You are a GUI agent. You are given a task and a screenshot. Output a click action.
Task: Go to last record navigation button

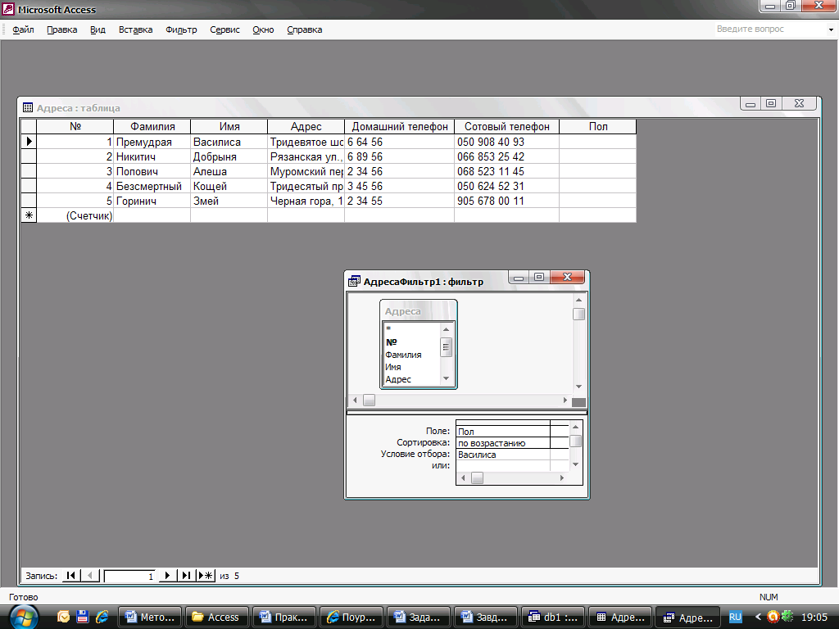(186, 576)
